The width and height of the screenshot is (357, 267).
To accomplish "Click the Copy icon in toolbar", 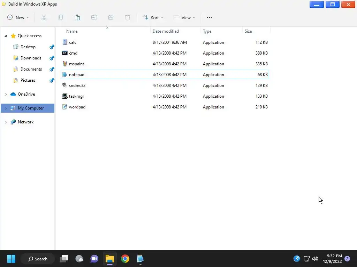I will pos(61,17).
